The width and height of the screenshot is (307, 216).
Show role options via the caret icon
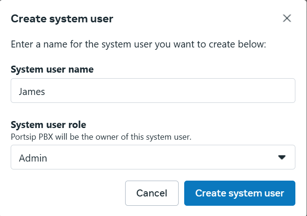(x=281, y=157)
